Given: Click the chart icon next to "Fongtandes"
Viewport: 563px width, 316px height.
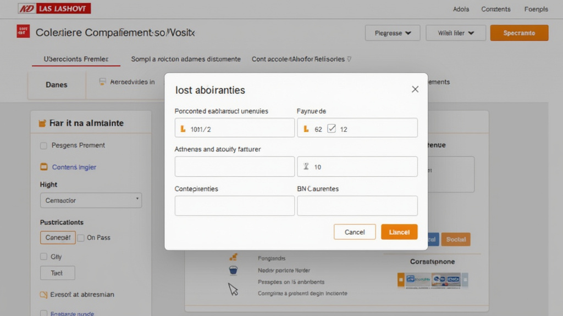Looking at the screenshot, I should (233, 257).
